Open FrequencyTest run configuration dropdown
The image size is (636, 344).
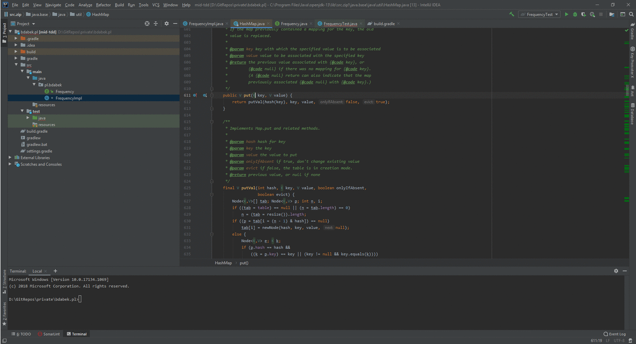click(x=539, y=15)
